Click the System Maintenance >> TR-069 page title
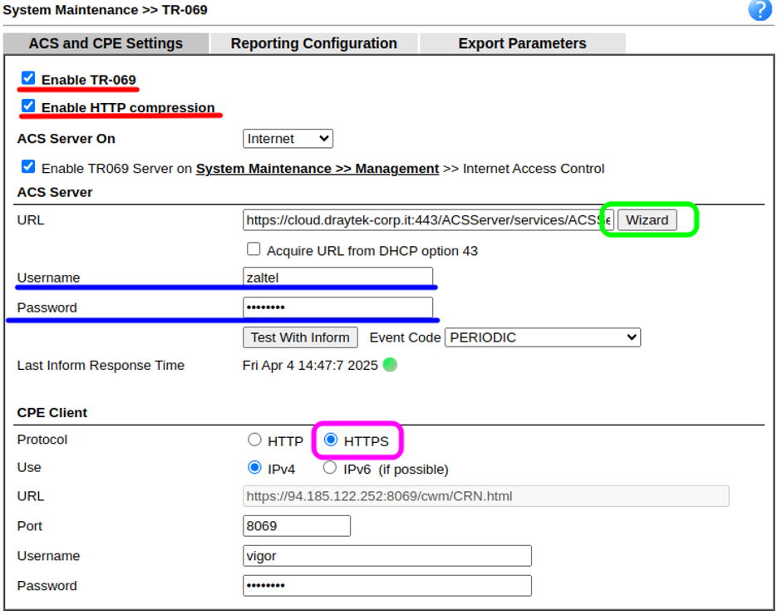The width and height of the screenshot is (778, 615). click(x=106, y=10)
